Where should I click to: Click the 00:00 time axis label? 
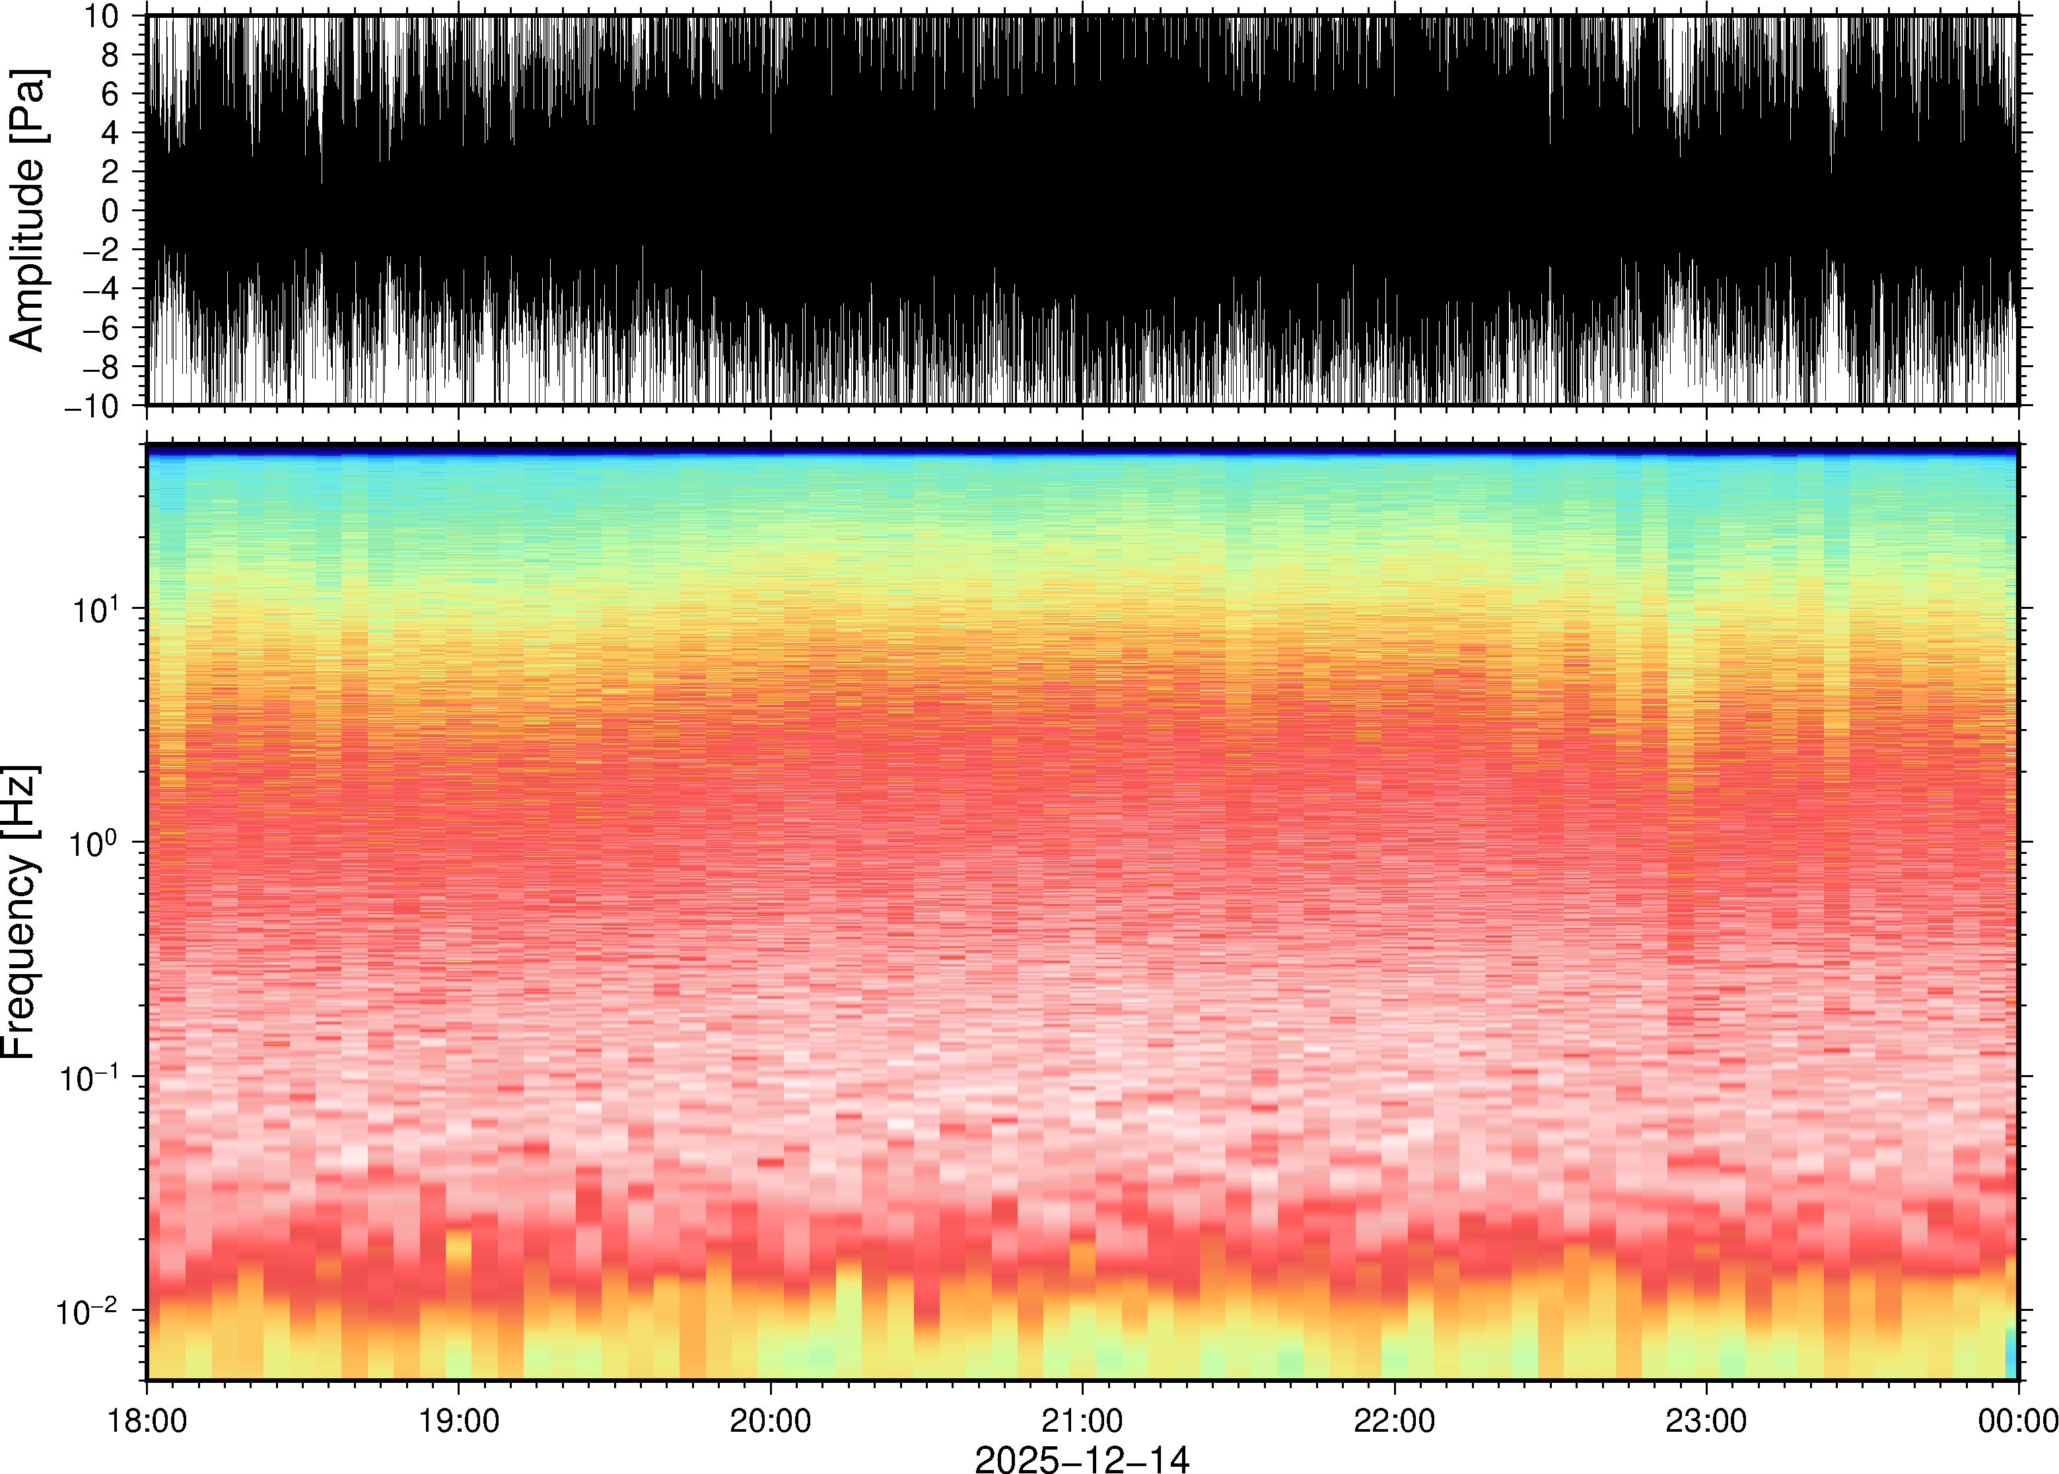click(2017, 1421)
